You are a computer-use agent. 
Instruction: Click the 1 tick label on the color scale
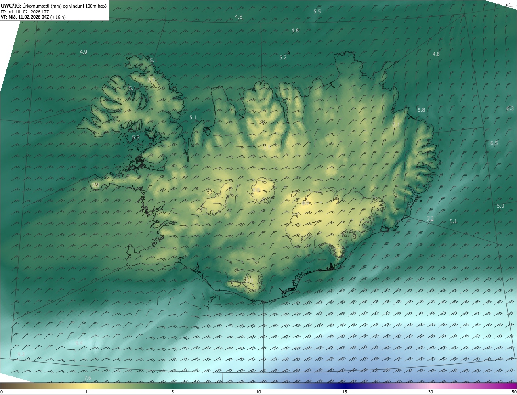click(86, 392)
